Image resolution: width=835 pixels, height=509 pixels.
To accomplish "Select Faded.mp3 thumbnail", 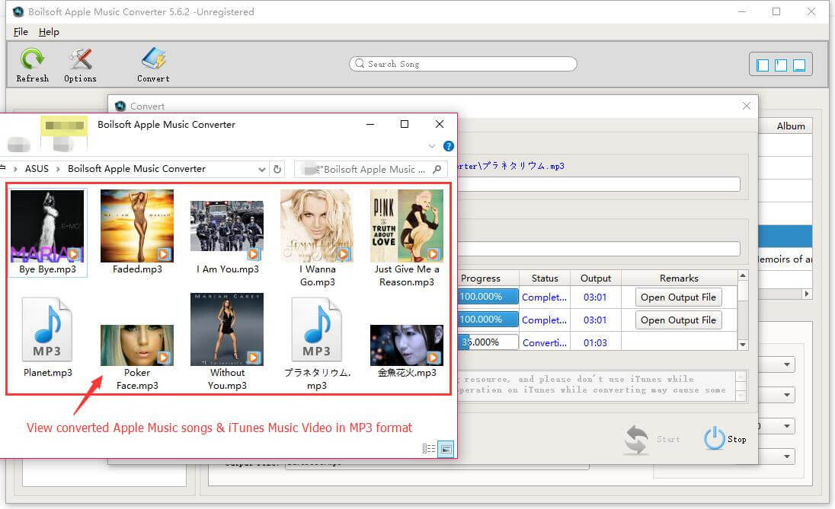I will click(137, 226).
